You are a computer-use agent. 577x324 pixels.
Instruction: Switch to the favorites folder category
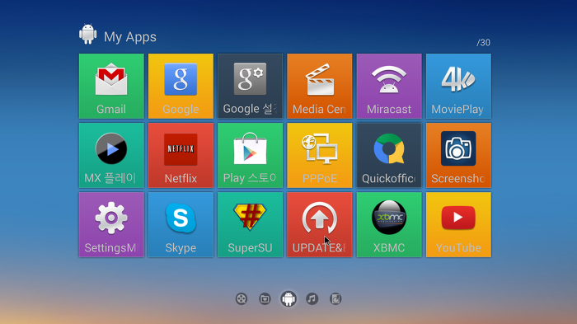[265, 298]
